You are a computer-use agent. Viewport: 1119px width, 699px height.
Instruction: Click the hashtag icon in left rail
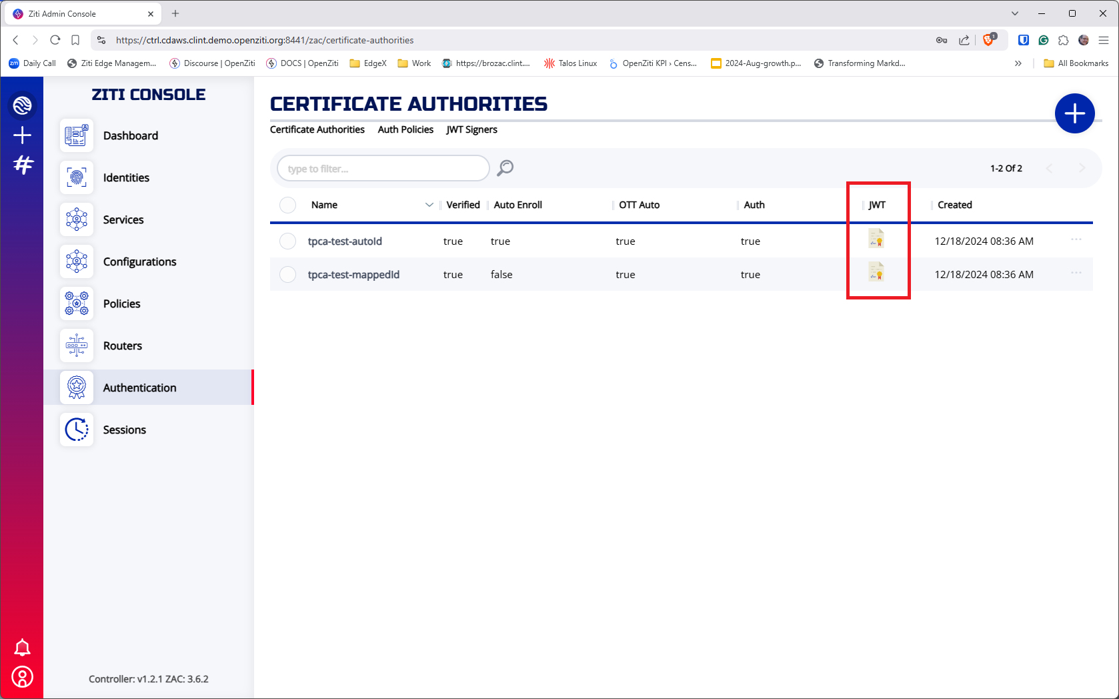point(23,164)
